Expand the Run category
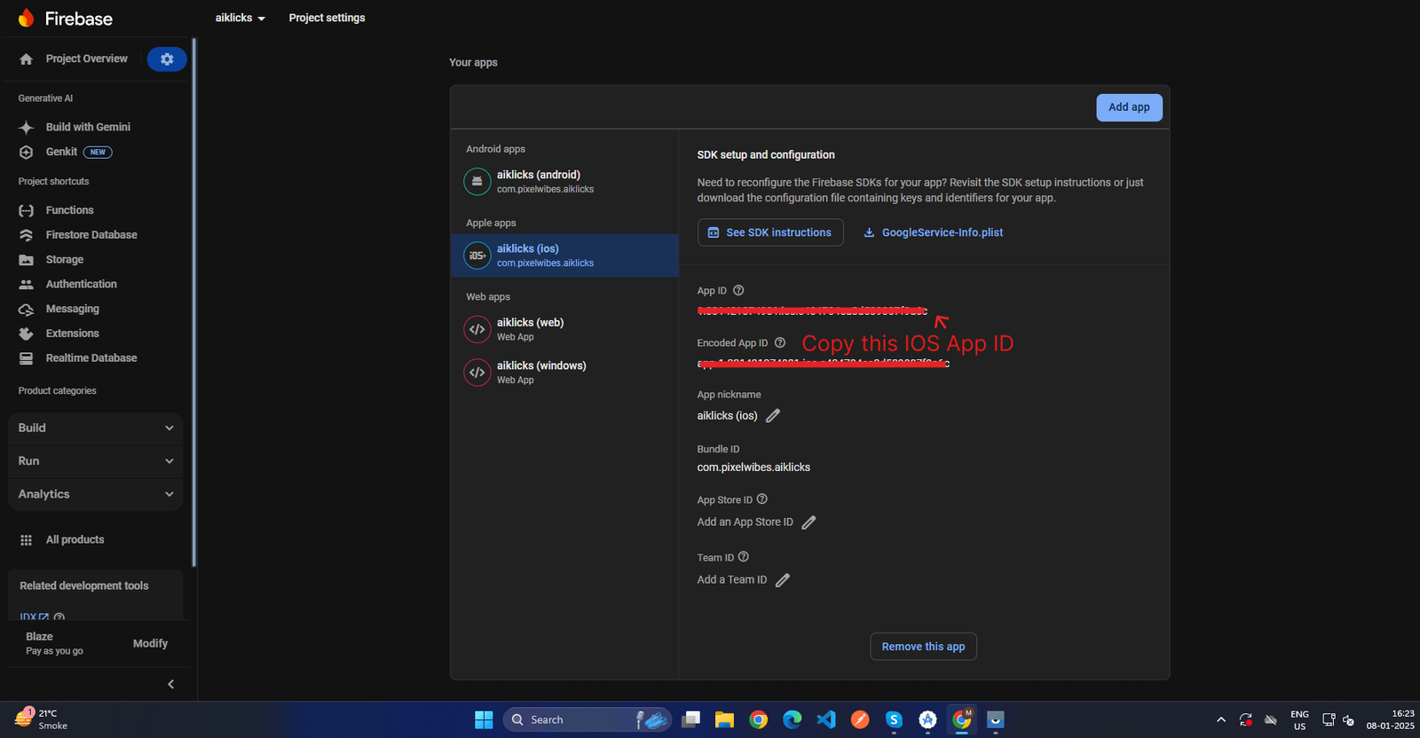 95,461
